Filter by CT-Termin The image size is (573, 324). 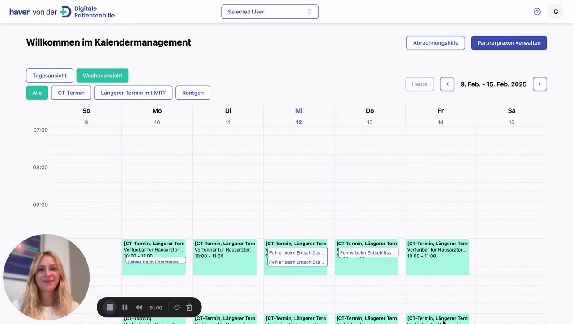point(71,93)
